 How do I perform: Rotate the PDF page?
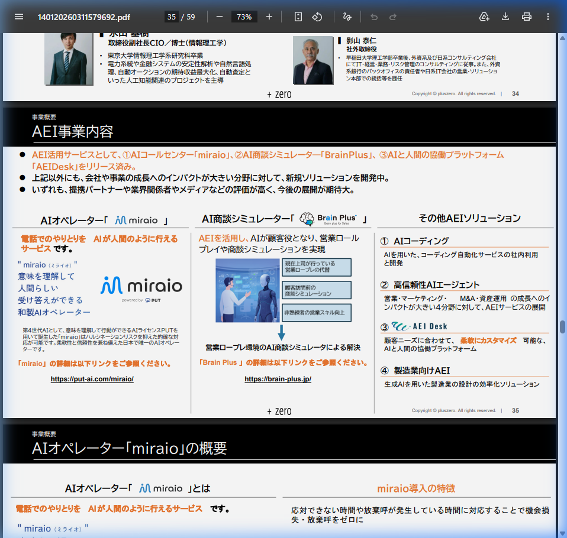[318, 17]
